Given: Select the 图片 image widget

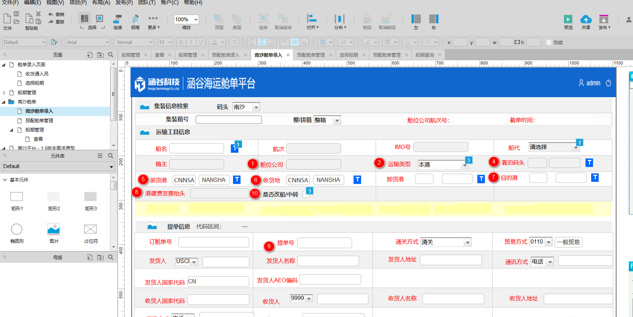Looking at the screenshot, I should (x=54, y=233).
